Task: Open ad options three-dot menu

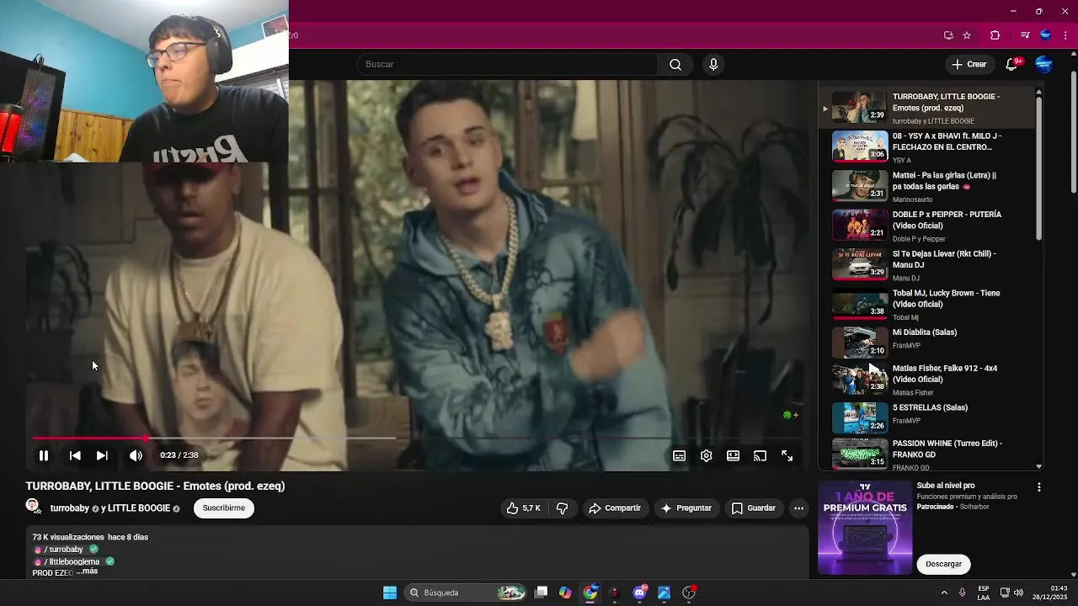Action: pyautogui.click(x=1038, y=487)
